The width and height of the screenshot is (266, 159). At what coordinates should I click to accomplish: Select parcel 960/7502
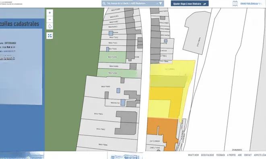(x=113, y=37)
